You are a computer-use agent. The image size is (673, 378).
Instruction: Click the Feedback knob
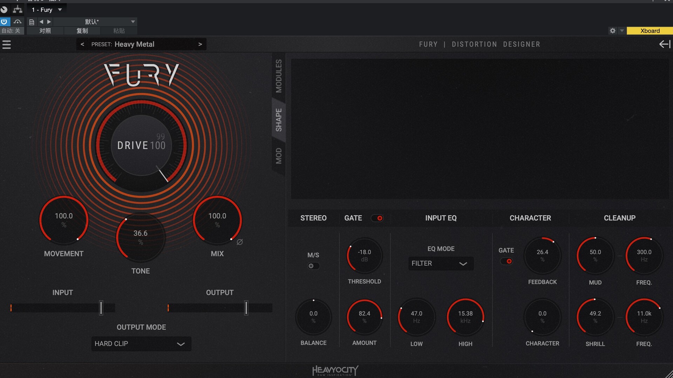click(x=542, y=256)
